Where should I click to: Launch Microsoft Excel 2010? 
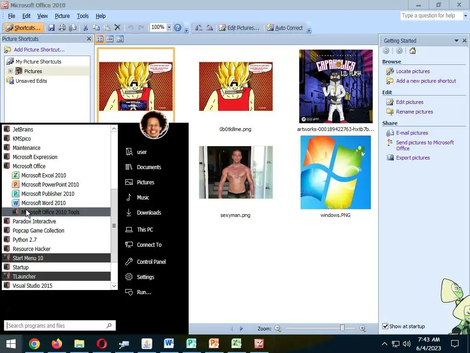point(44,175)
